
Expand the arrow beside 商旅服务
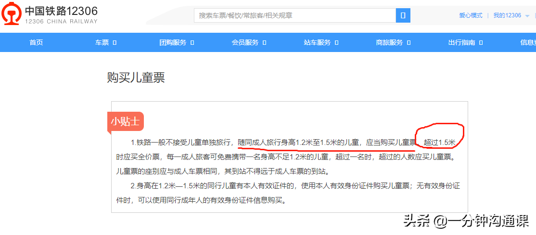408,42
